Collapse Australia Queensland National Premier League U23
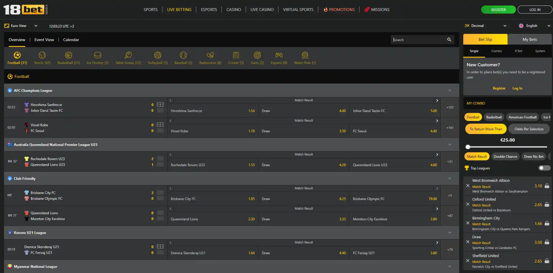Viewport: 553px width, 273px height. [450, 145]
